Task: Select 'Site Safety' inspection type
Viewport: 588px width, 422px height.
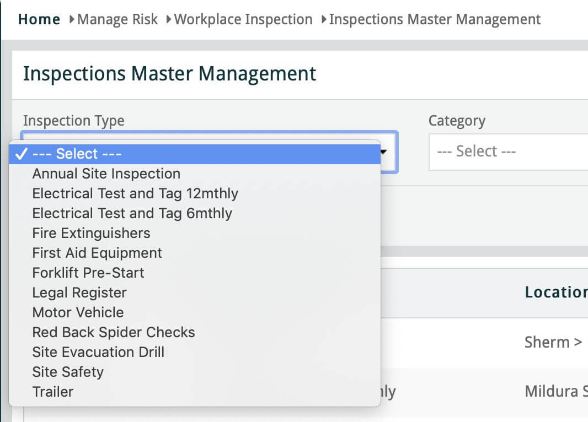Action: pyautogui.click(x=68, y=372)
